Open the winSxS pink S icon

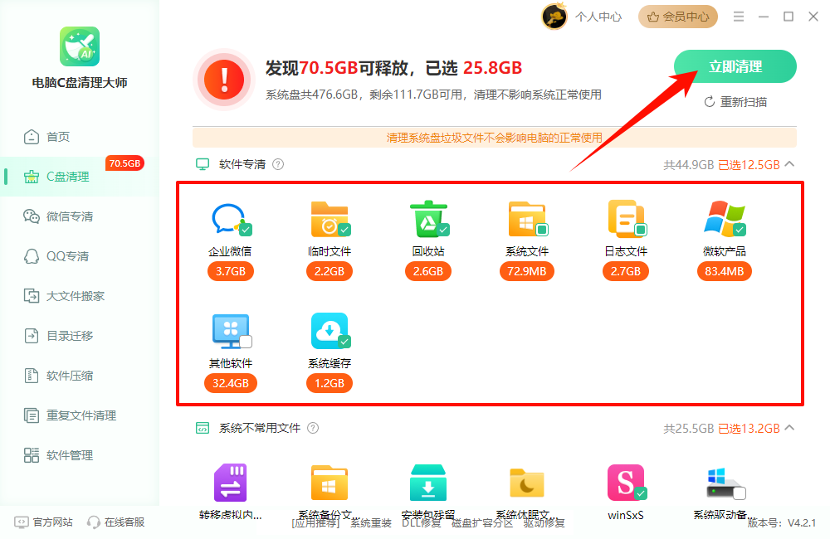(x=626, y=483)
